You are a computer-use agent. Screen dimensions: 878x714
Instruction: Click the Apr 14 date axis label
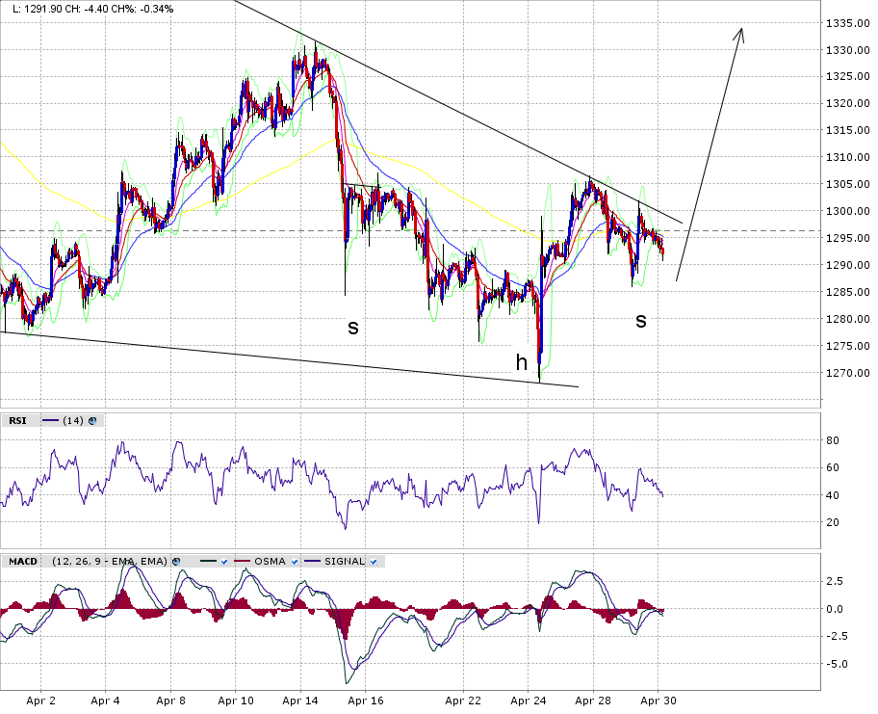pyautogui.click(x=300, y=701)
